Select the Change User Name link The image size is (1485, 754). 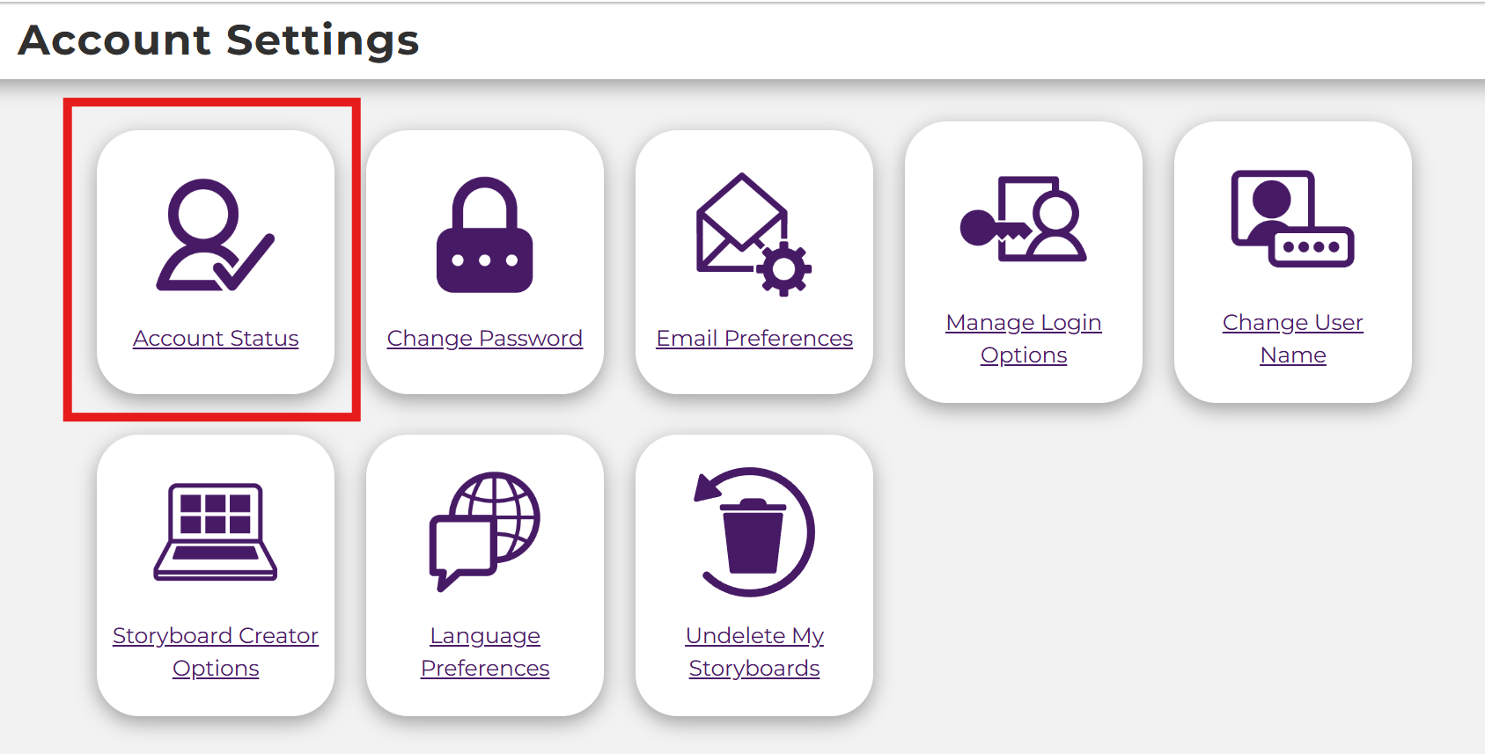point(1292,339)
